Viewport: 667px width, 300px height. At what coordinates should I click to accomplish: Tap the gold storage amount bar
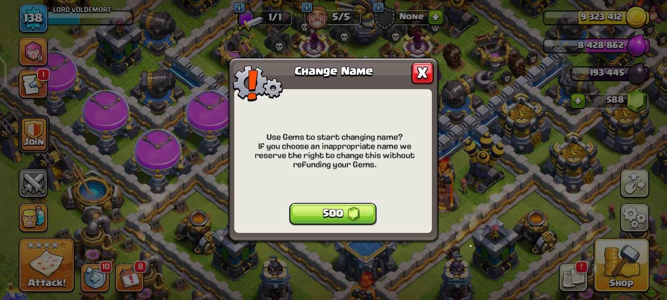click(x=594, y=17)
